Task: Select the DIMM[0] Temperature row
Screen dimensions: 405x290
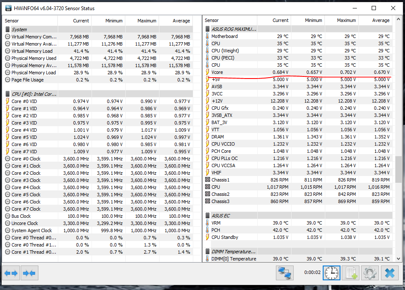Action: (297, 259)
